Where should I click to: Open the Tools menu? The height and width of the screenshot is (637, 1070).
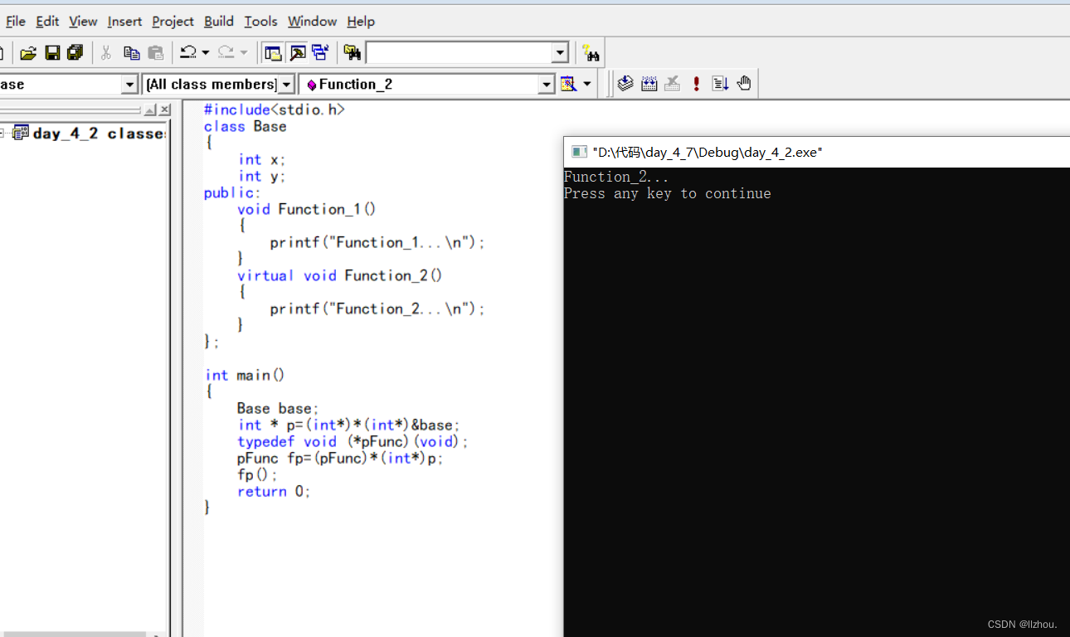pos(260,22)
